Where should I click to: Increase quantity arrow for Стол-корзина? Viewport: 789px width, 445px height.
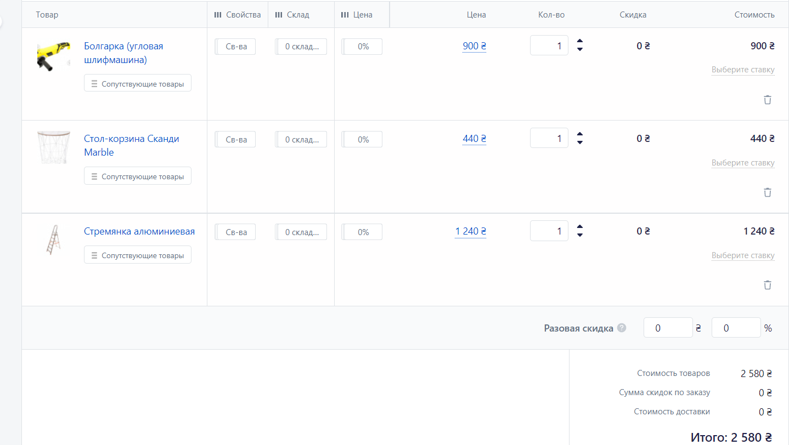click(x=580, y=134)
